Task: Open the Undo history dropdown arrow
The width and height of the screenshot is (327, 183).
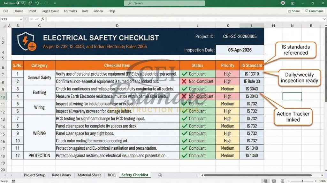Action: pos(41,3)
